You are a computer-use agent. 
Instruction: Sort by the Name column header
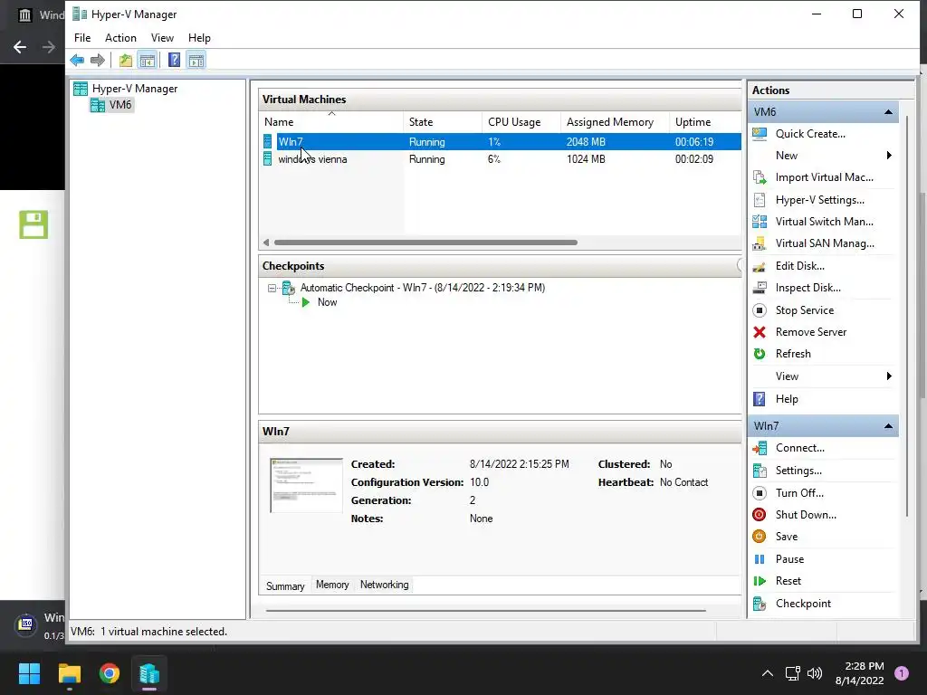click(332, 122)
